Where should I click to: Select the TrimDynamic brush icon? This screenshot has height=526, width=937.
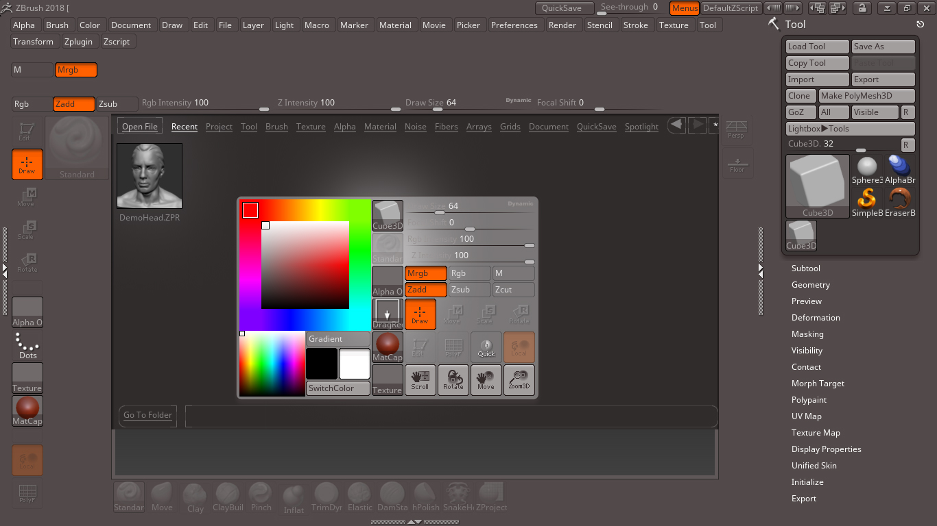click(327, 497)
